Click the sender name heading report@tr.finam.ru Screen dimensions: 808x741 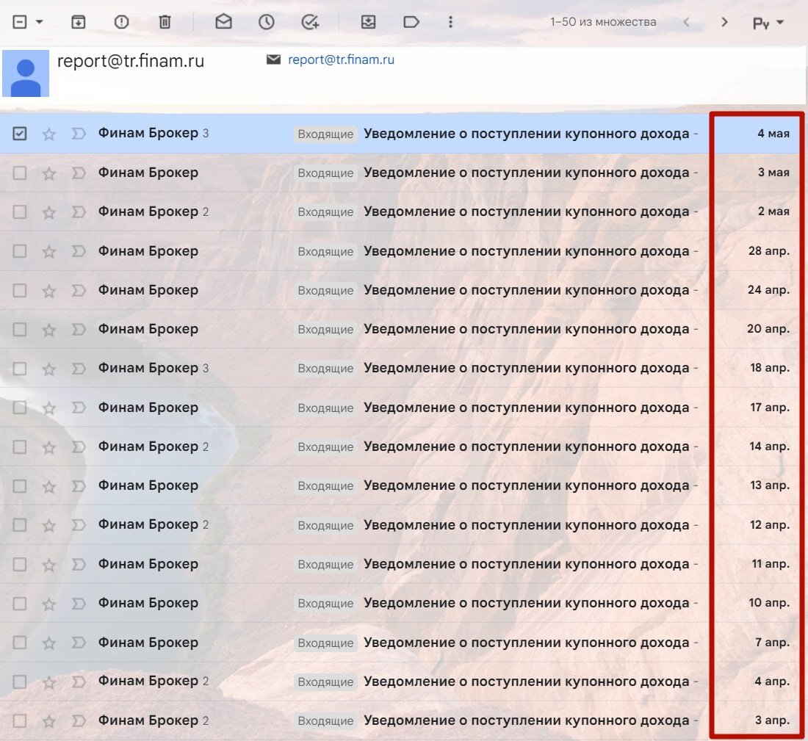(x=130, y=61)
